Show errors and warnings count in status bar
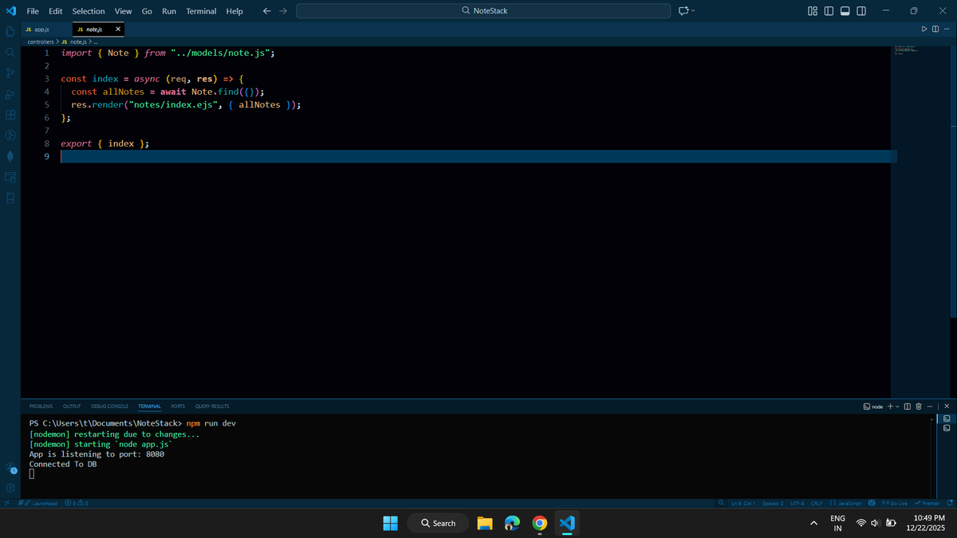The image size is (957, 538). pos(76,503)
